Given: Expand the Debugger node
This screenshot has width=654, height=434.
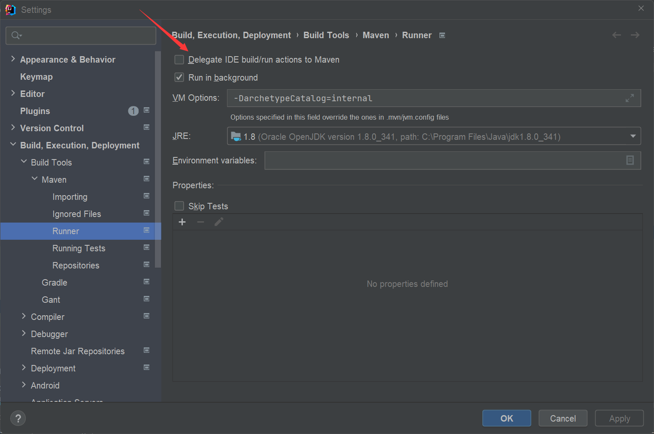Looking at the screenshot, I should click(24, 334).
